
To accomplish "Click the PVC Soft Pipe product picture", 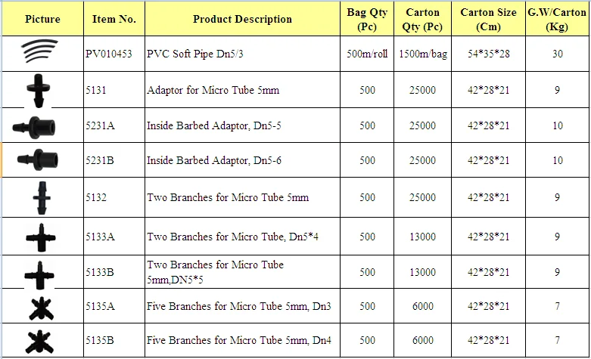I will (42, 53).
